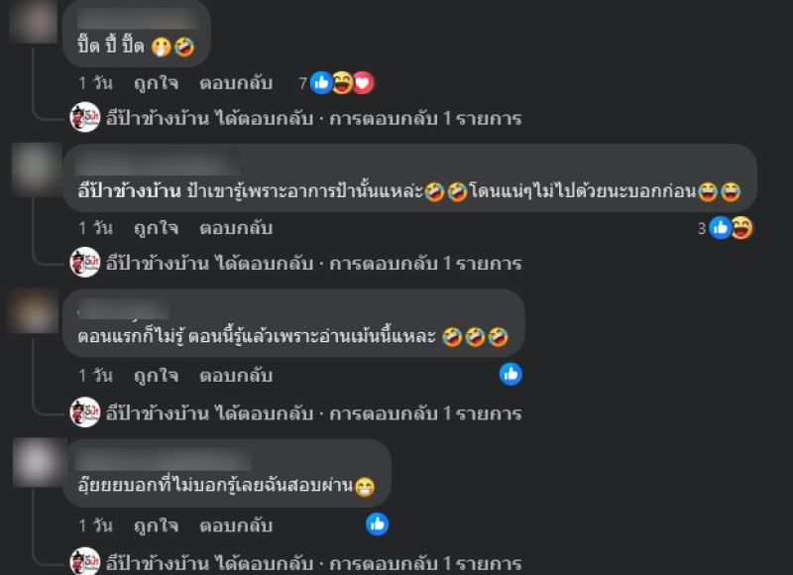Toggle ถูกใจ on the fourth comment
This screenshot has width=793, height=575.
156,525
